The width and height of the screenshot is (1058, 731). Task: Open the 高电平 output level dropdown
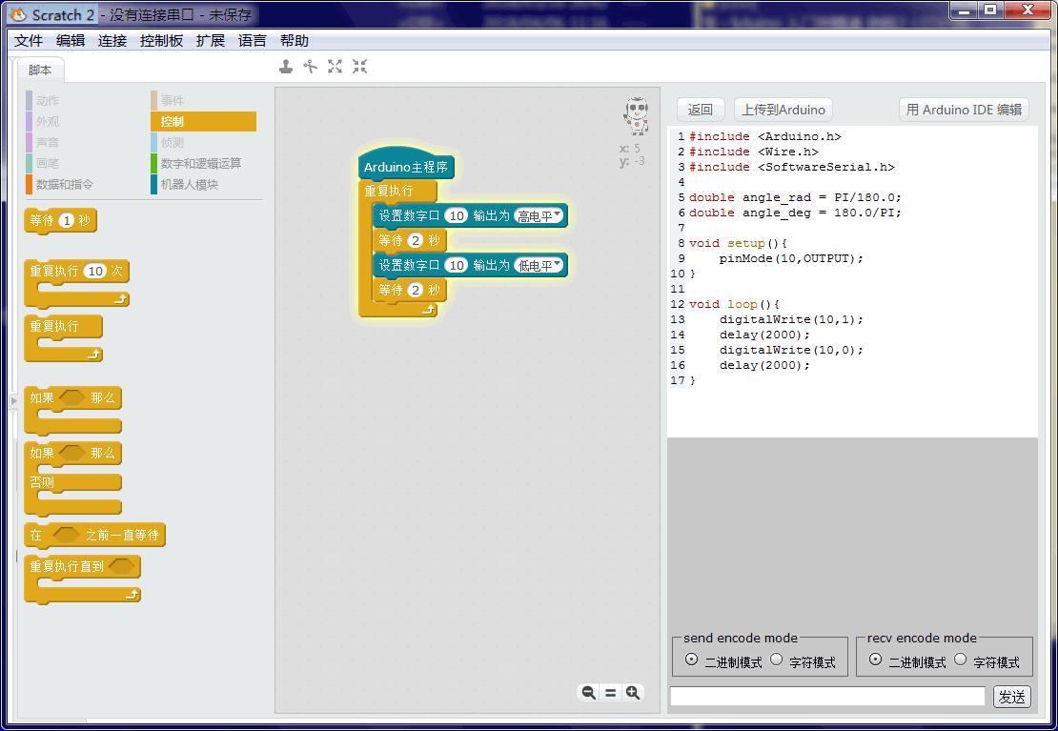click(x=539, y=216)
